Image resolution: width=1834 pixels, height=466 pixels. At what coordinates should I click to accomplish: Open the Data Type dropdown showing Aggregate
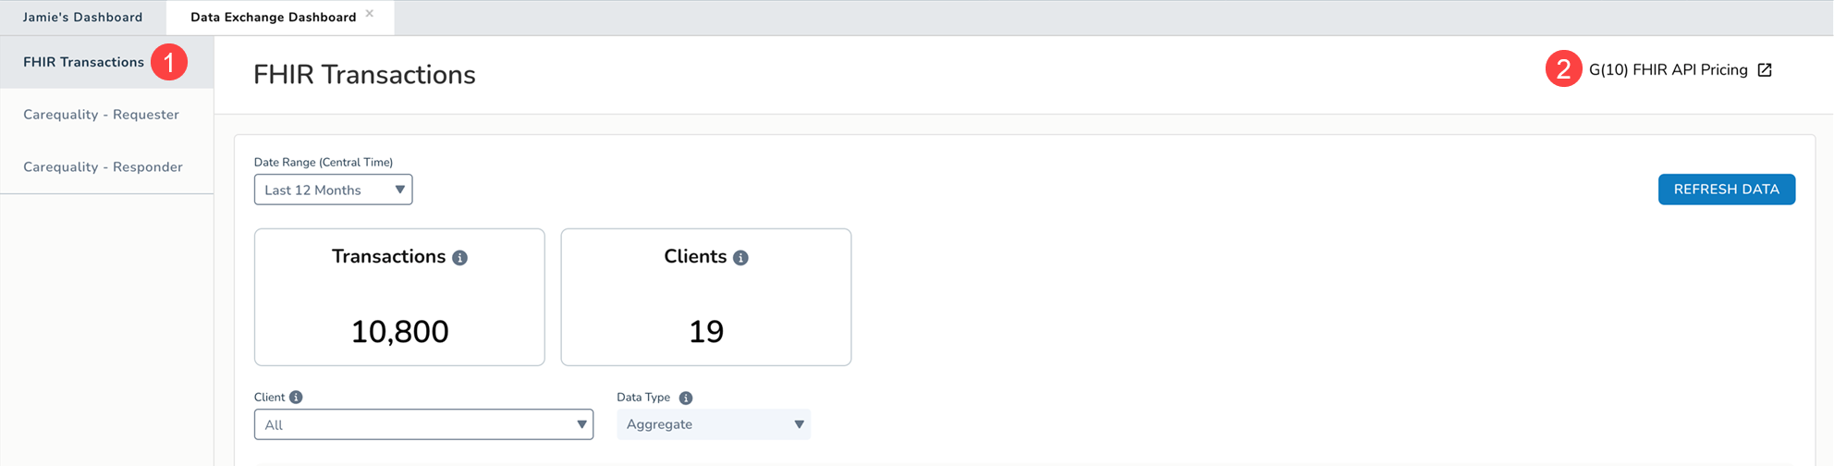[714, 424]
